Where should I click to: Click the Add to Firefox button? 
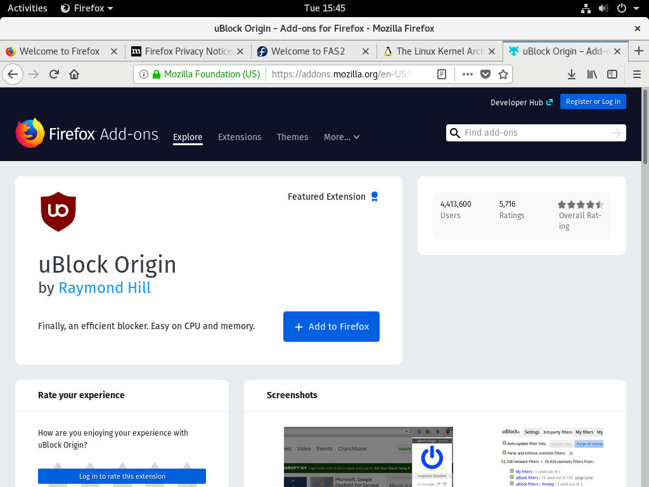(331, 327)
